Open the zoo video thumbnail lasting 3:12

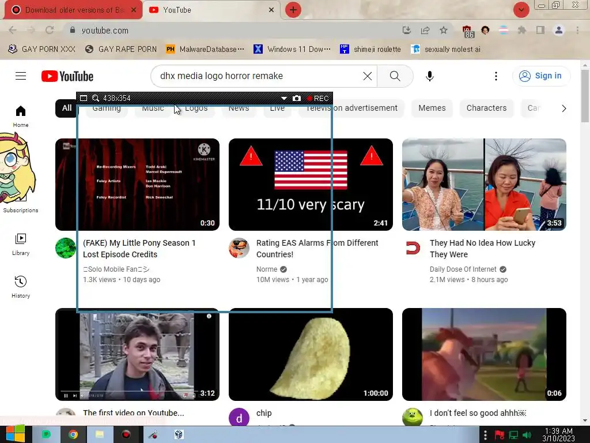click(137, 355)
